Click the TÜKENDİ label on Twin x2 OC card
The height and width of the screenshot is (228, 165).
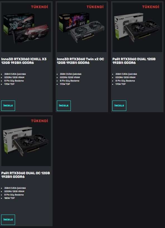click(x=95, y=7)
